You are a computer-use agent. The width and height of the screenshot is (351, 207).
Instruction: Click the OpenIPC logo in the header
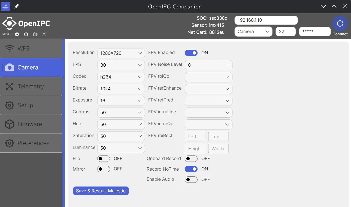tap(26, 23)
